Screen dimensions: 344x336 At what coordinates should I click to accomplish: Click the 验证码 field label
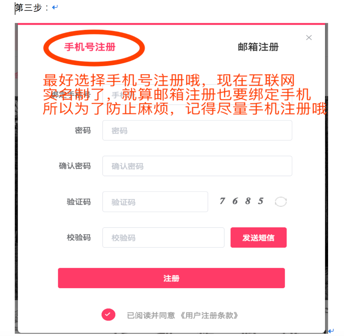[x=79, y=202]
